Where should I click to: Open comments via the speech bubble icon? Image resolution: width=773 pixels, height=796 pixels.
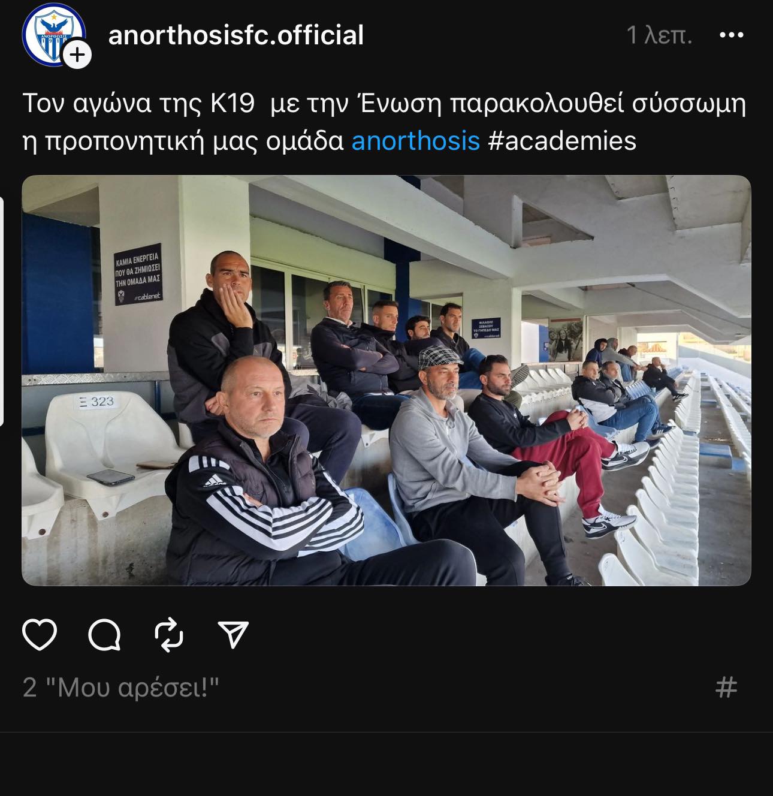click(105, 635)
